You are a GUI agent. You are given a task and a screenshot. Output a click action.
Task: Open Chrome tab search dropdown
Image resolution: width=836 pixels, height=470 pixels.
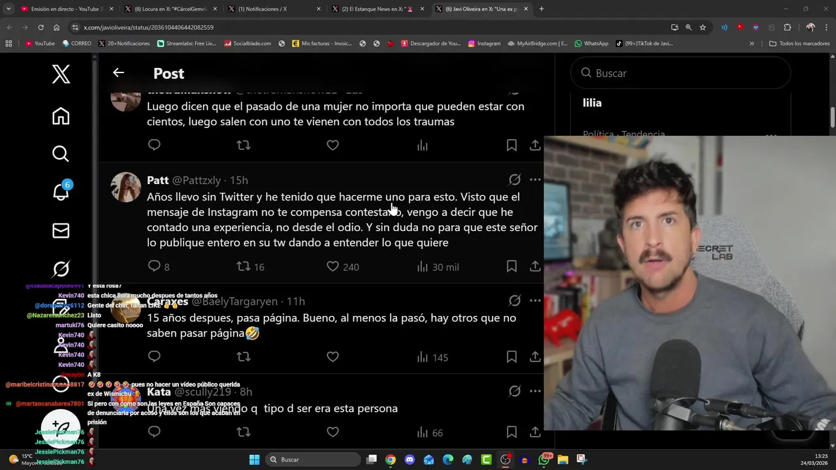[8, 9]
